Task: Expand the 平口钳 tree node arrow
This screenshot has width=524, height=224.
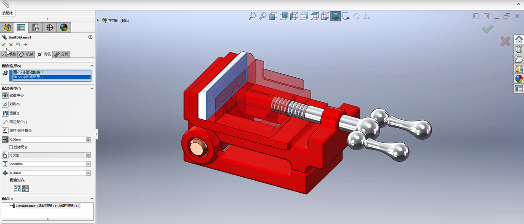Action: [x=99, y=20]
